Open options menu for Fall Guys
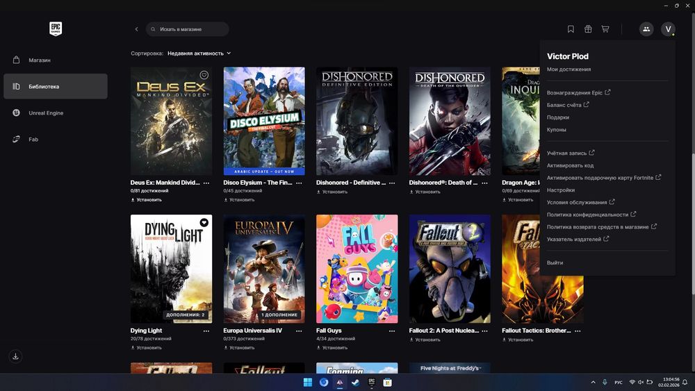 click(392, 331)
